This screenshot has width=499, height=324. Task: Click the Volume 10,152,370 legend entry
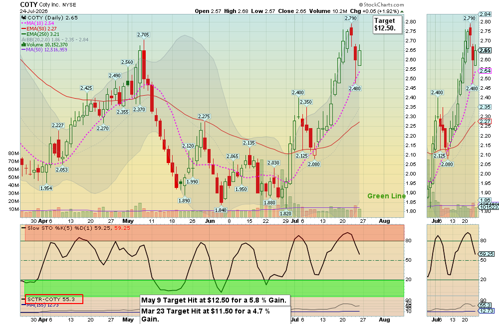(x=44, y=45)
